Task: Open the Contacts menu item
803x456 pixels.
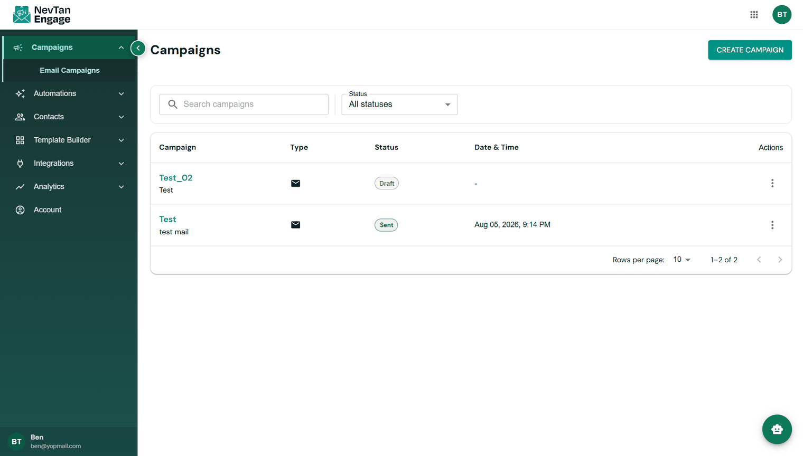Action: 69,117
